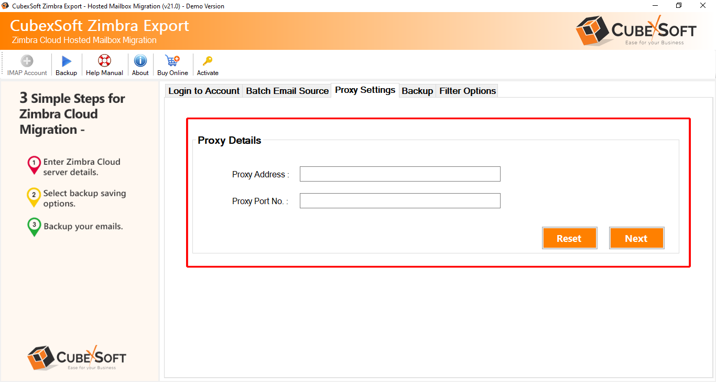Click the Next button
Screen dimensions: 716x382
pos(636,238)
